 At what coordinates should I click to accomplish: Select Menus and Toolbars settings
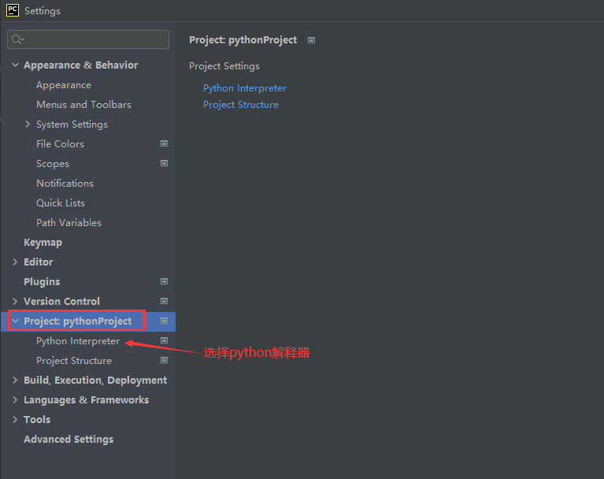(83, 105)
